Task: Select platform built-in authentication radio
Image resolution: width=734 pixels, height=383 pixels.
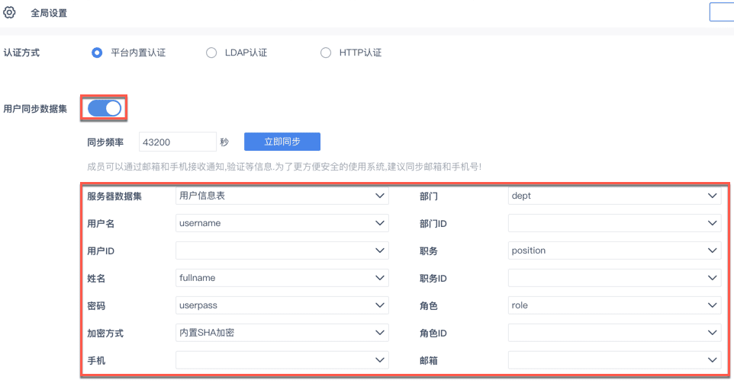Action: click(x=97, y=53)
